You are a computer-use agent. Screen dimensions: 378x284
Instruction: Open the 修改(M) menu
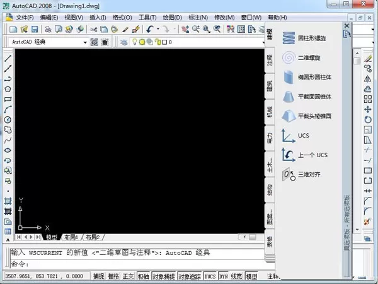224,18
